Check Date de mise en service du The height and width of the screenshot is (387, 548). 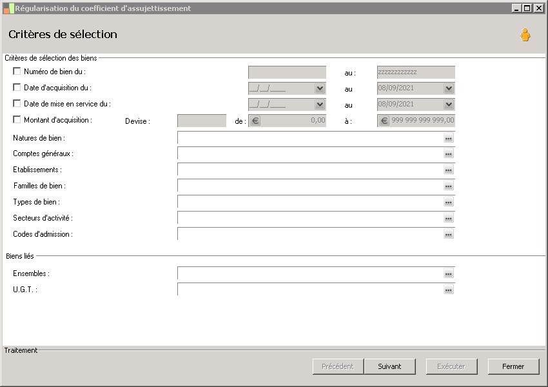pyautogui.click(x=17, y=104)
